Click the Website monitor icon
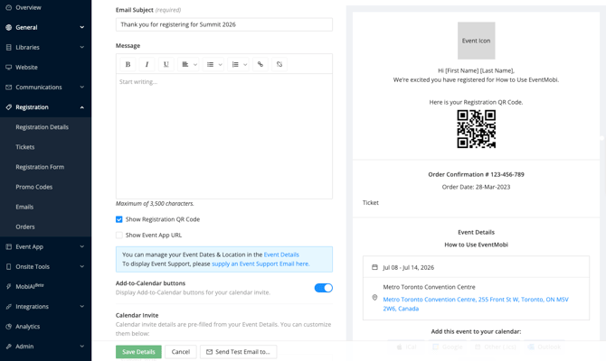This screenshot has height=361, width=606. 9,67
